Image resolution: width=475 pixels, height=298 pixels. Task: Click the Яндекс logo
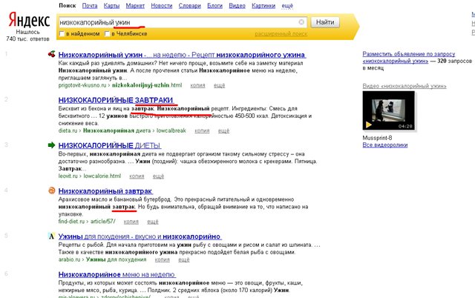[29, 20]
